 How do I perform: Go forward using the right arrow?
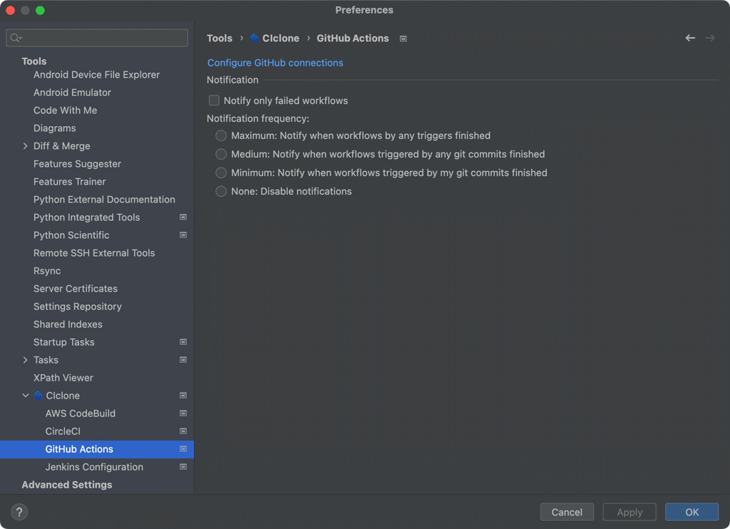[710, 38]
